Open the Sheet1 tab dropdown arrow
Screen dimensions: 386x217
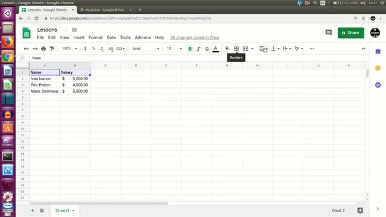(74, 210)
